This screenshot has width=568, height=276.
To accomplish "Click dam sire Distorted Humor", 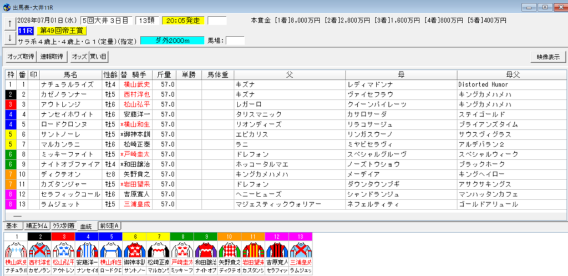I will coord(483,84).
